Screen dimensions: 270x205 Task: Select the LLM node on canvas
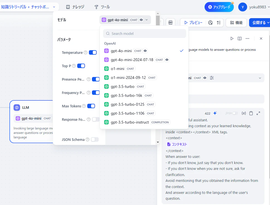[x=32, y=122]
